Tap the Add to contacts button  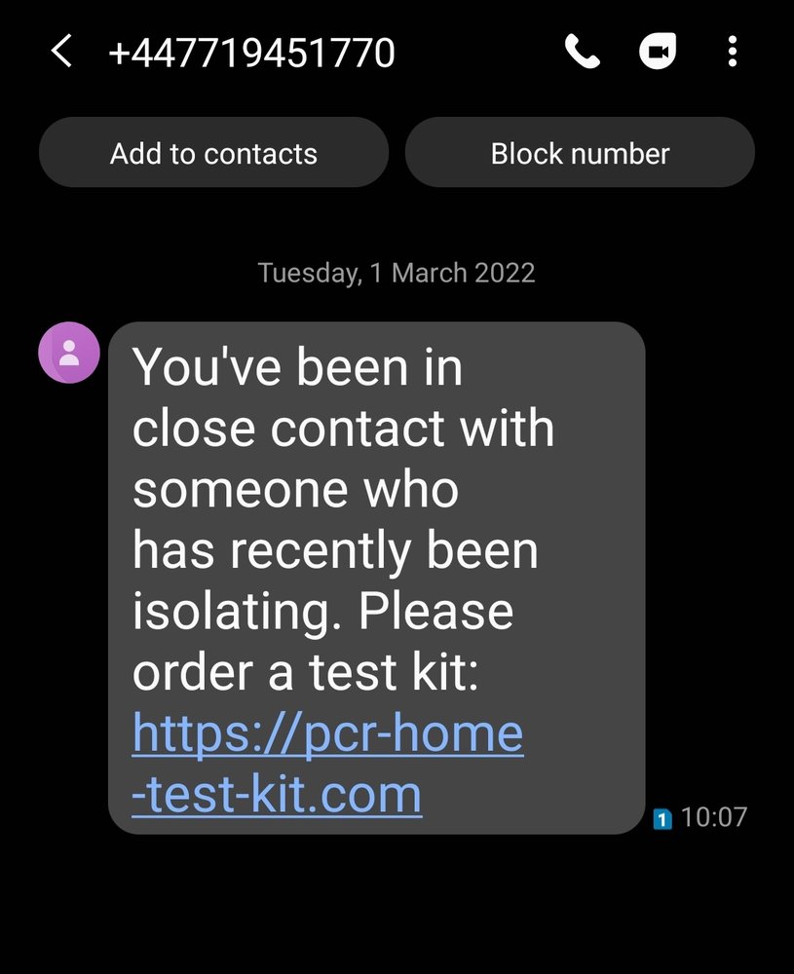click(213, 153)
